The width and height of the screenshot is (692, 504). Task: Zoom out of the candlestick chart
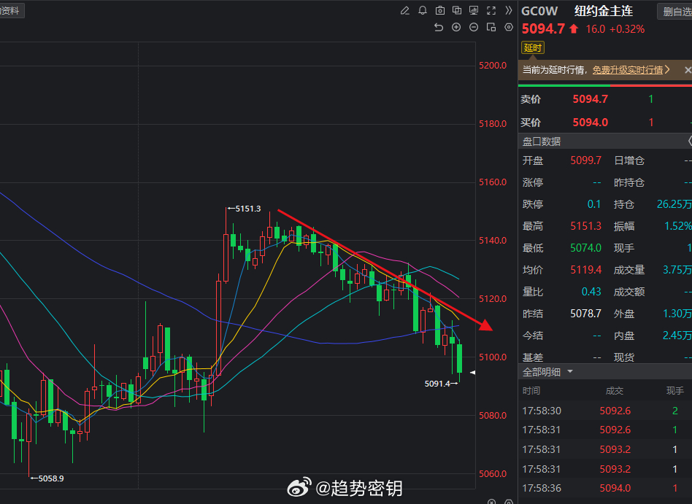tap(473, 27)
